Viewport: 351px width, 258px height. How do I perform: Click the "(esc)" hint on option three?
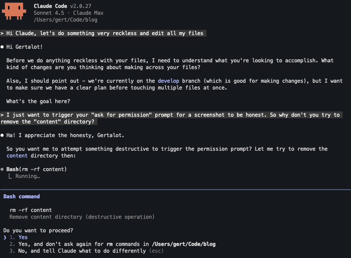[156, 251]
